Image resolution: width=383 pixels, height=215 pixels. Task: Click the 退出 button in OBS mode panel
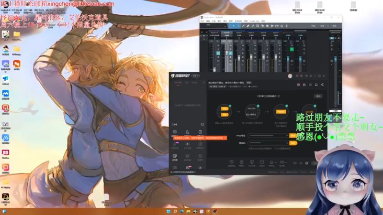click(318, 96)
